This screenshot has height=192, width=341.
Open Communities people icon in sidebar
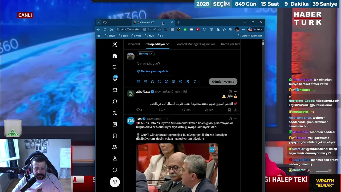[115, 147]
